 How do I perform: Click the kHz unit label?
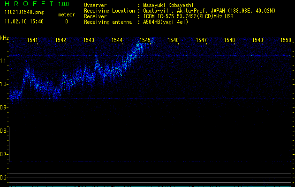click(5, 38)
